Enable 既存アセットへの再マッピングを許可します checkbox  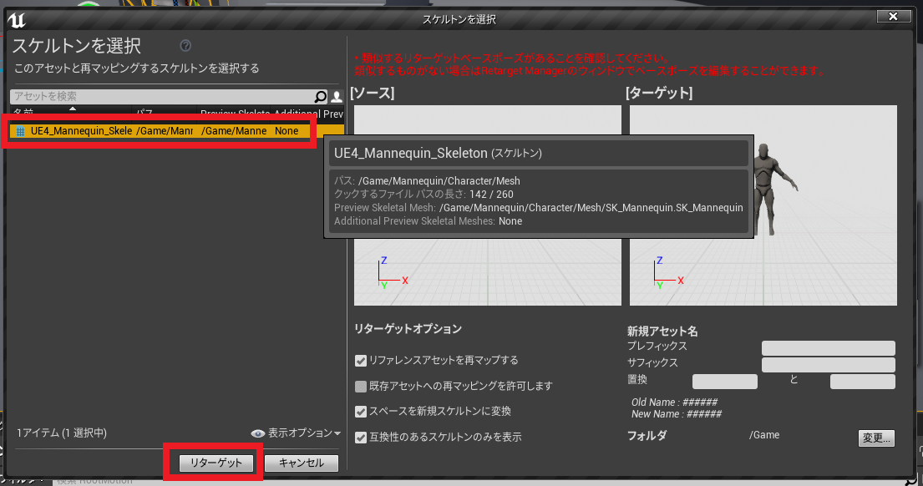(361, 387)
